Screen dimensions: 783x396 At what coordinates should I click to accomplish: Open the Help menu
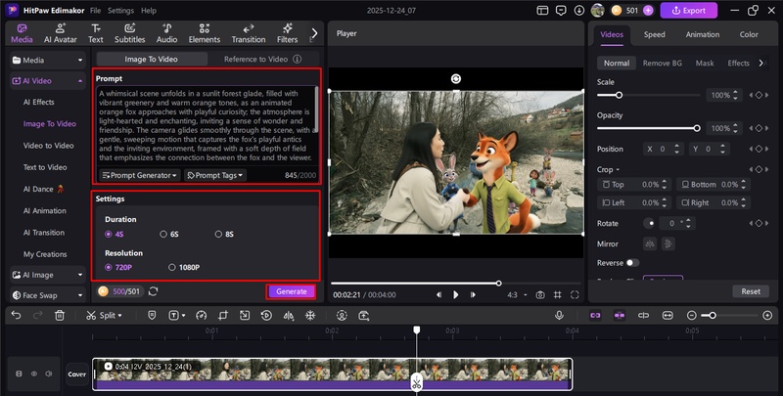[149, 11]
